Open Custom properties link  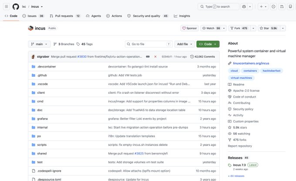[x=243, y=121]
